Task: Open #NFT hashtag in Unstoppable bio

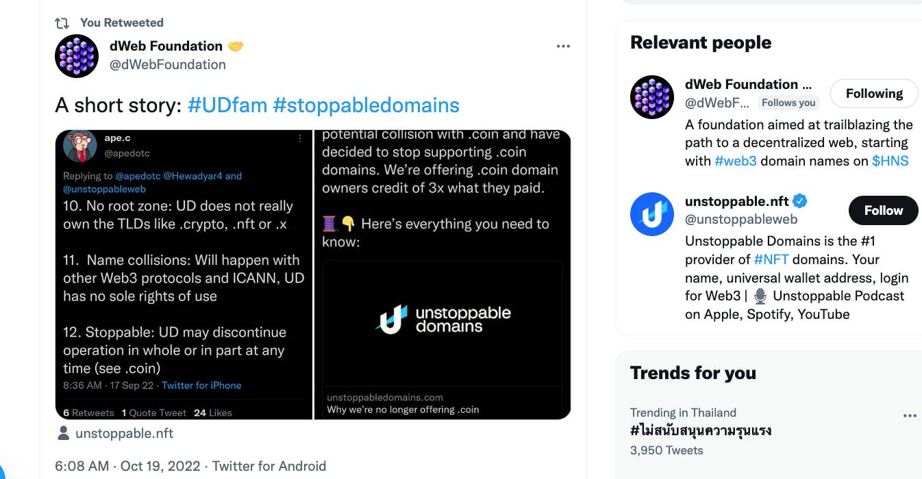Action: [x=771, y=259]
